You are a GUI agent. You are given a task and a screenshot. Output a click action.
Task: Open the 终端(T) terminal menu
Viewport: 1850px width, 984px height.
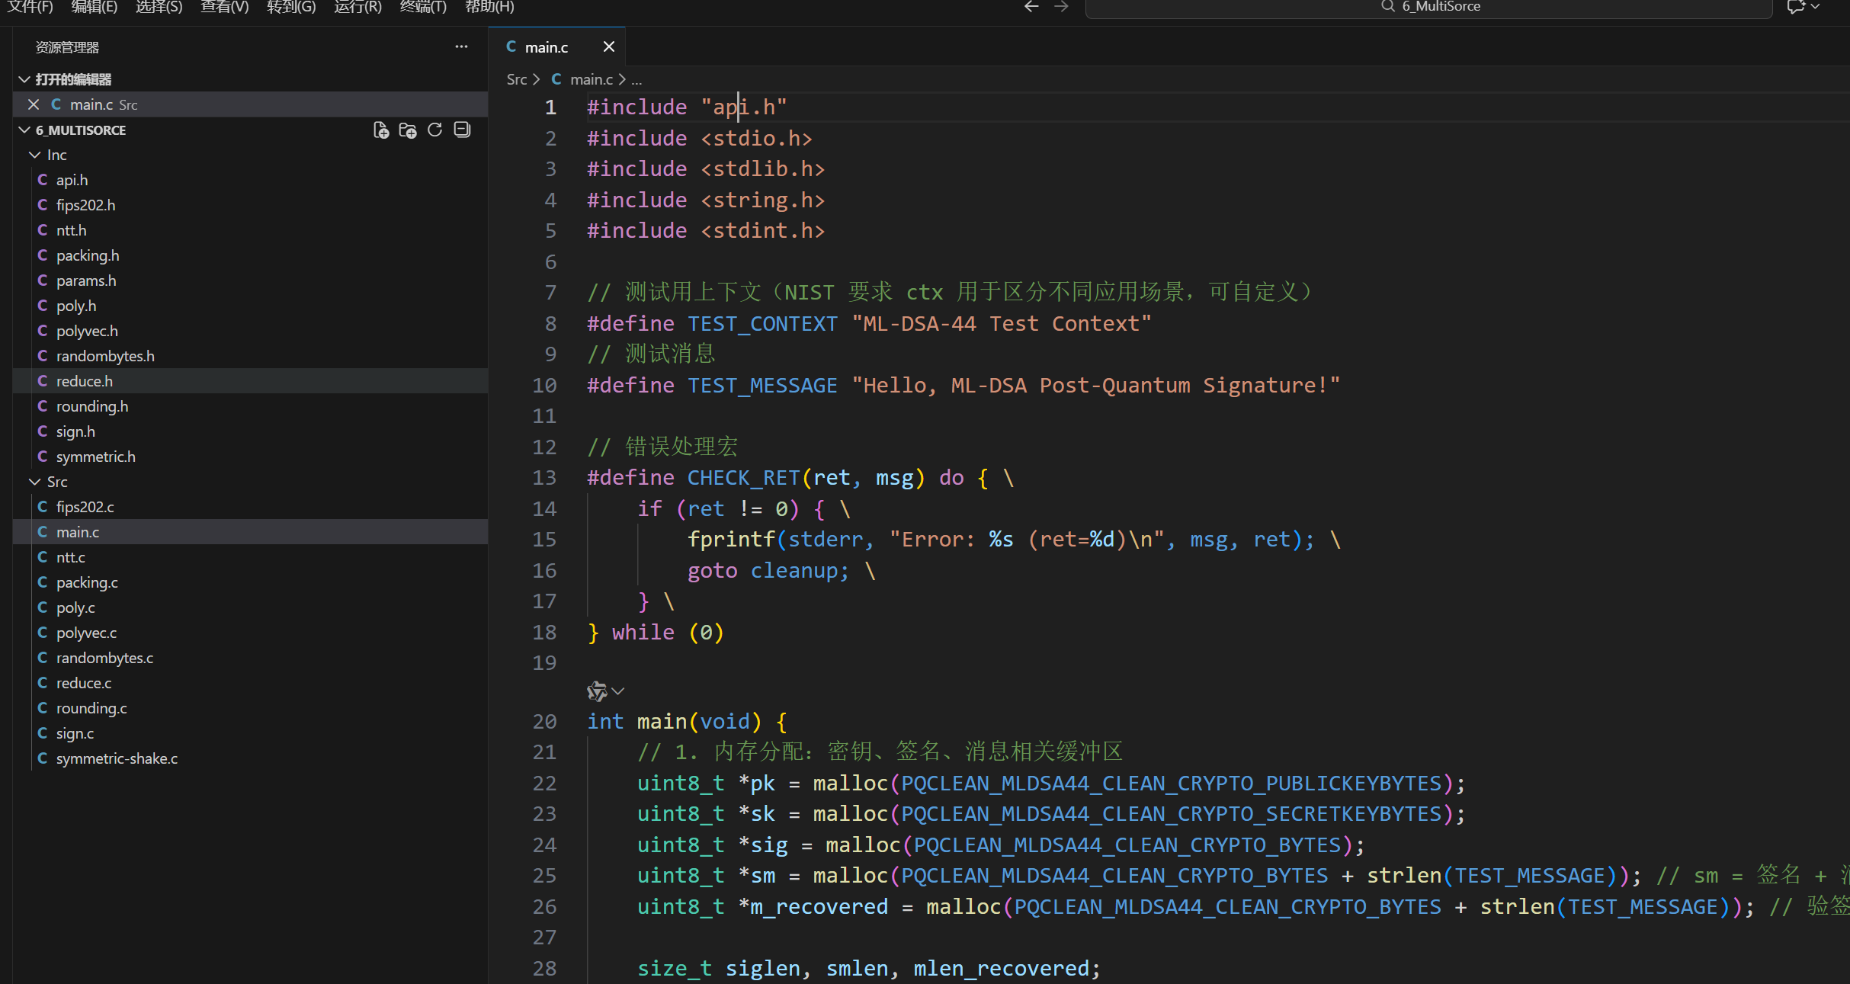click(x=423, y=7)
